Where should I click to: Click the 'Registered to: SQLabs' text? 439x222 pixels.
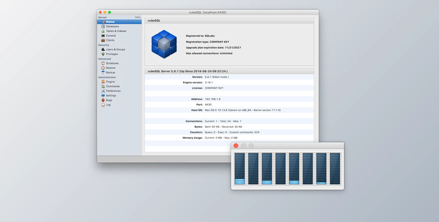[200, 36]
